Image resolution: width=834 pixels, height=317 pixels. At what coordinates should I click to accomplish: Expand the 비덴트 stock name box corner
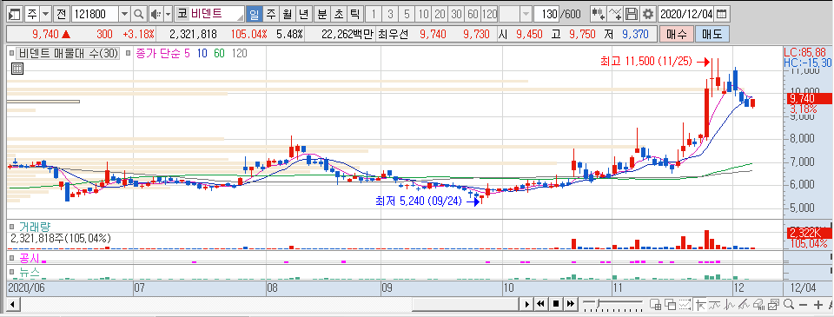241,17
